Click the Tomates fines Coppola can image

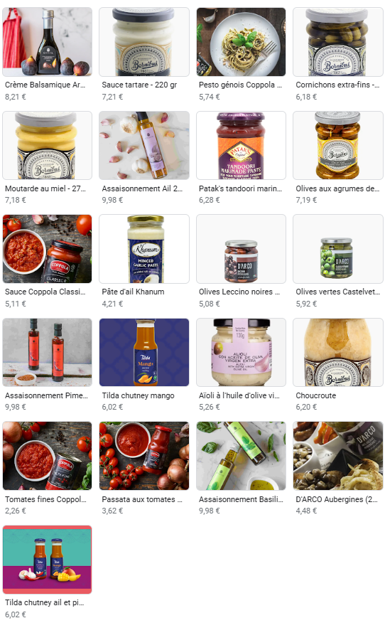[x=47, y=456]
